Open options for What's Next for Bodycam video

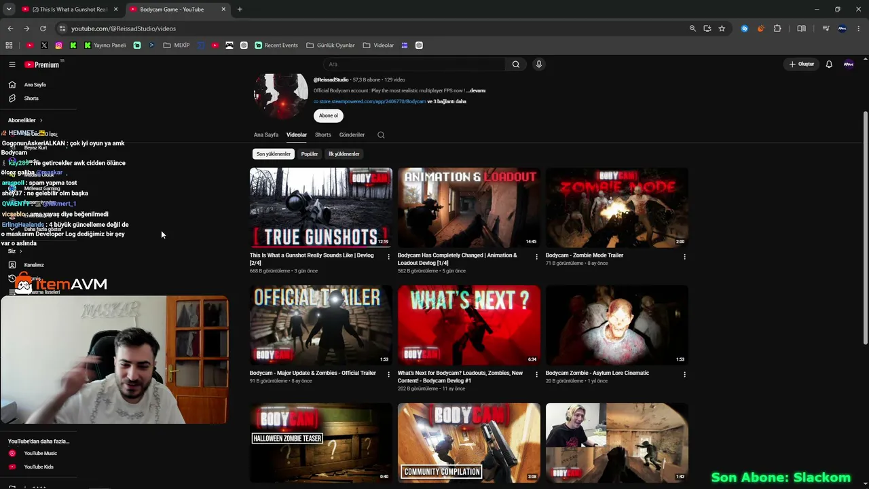click(x=536, y=374)
